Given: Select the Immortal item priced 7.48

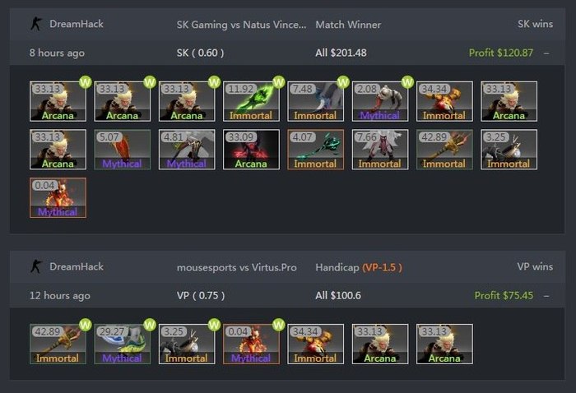Looking at the screenshot, I should 315,101.
